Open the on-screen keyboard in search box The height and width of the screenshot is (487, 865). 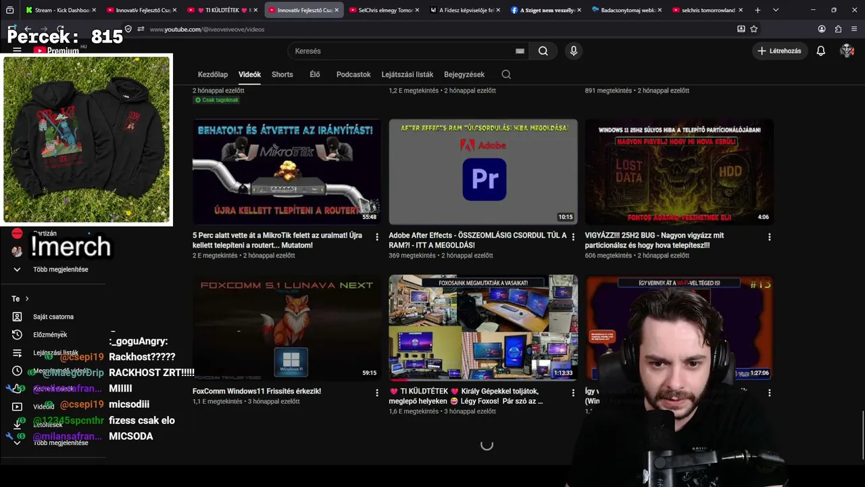520,51
